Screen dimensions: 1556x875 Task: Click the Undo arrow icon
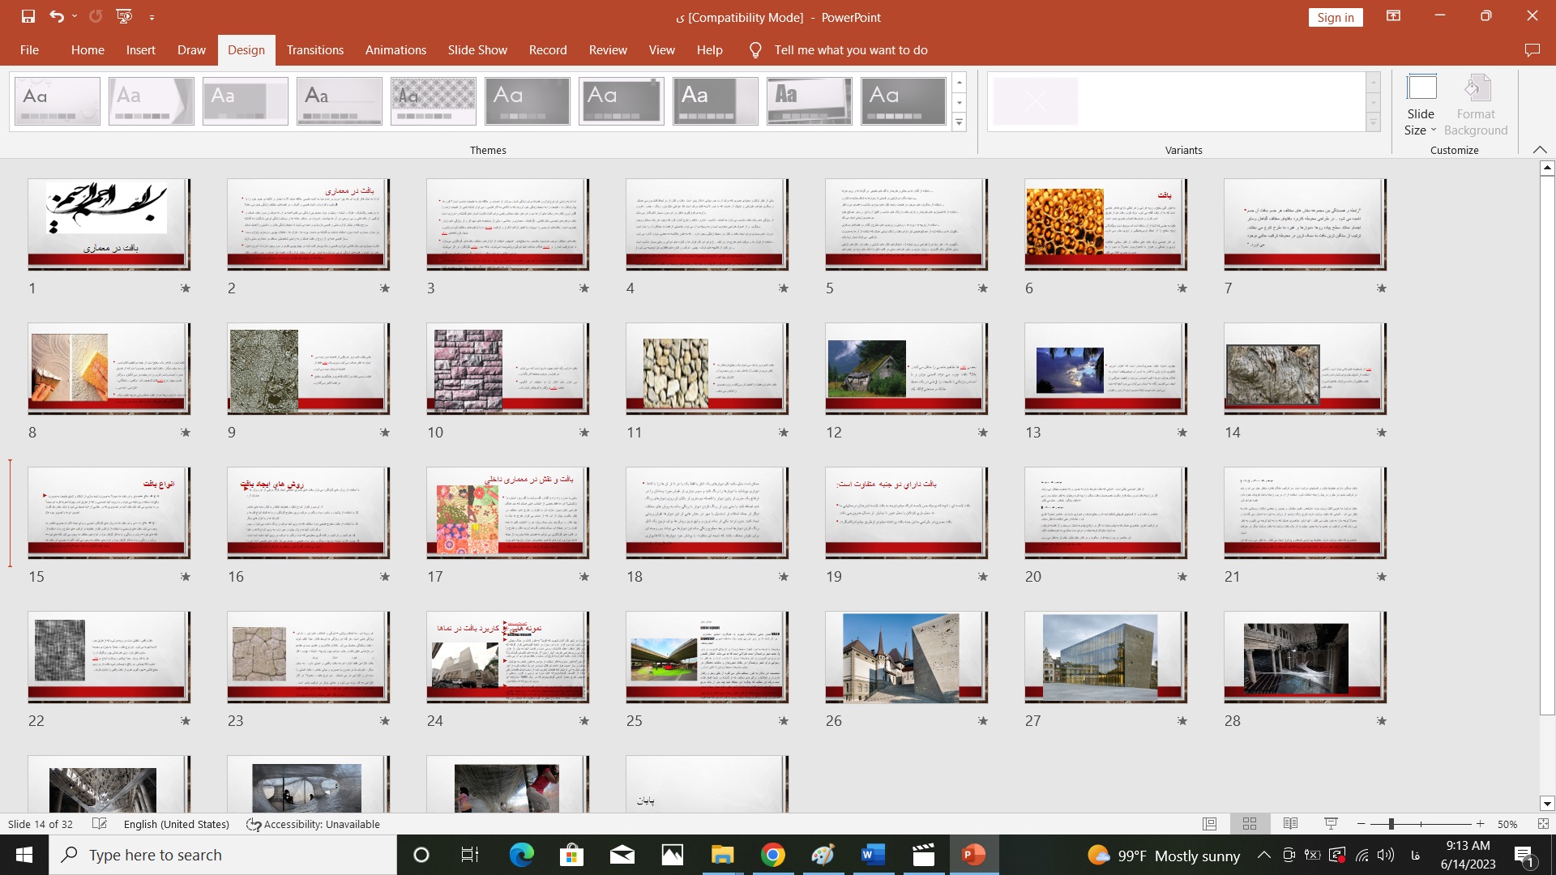(56, 16)
